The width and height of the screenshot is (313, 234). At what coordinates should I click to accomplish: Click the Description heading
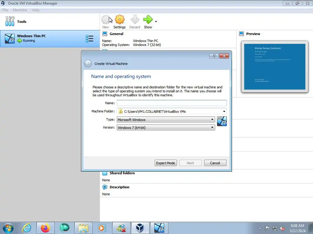pos(120,187)
